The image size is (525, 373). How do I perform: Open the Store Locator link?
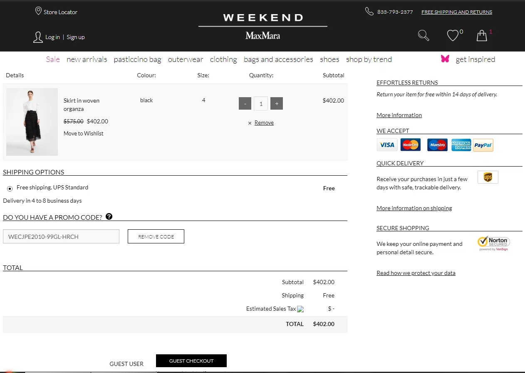pyautogui.click(x=60, y=12)
